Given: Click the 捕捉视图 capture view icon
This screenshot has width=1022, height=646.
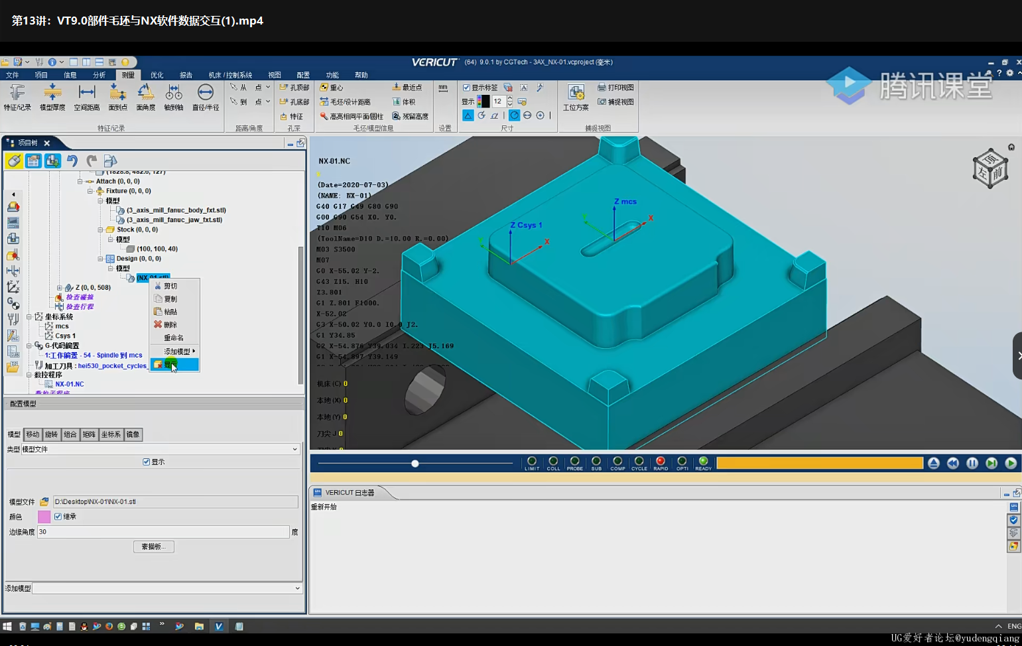Looking at the screenshot, I should pos(615,102).
